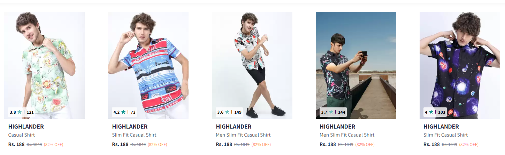
Task: Open the red and blue racing shirt image
Action: tap(148, 65)
